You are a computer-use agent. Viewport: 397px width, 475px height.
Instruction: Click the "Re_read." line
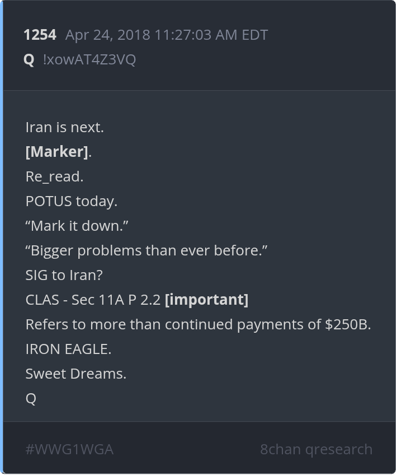click(54, 176)
